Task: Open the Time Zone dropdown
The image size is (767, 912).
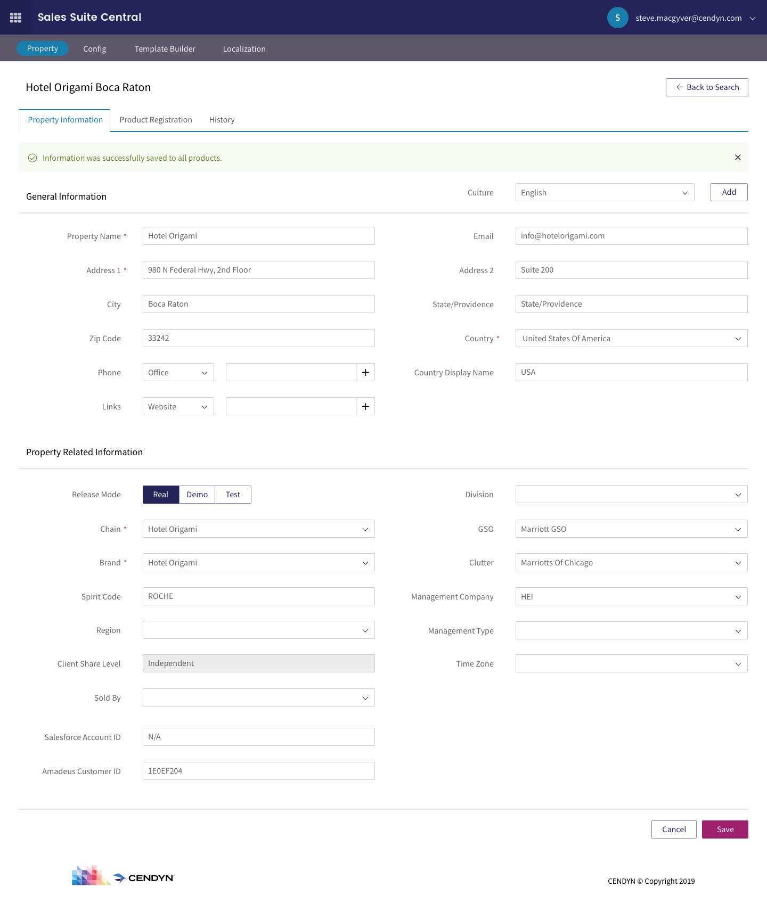Action: pos(631,664)
